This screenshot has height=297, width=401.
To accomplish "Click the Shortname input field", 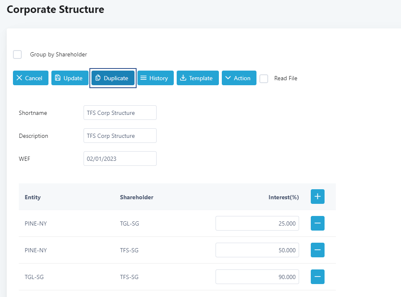I will [x=120, y=113].
